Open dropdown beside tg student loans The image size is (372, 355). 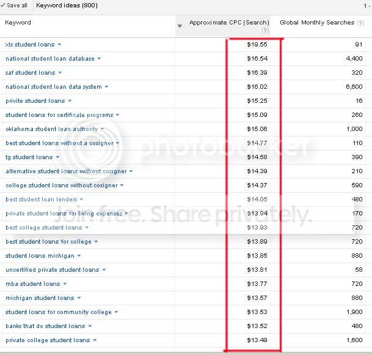click(x=57, y=157)
